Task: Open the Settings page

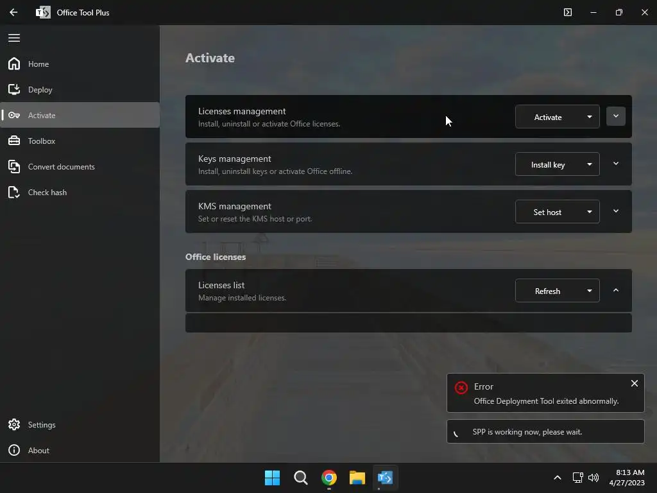Action: [80, 424]
